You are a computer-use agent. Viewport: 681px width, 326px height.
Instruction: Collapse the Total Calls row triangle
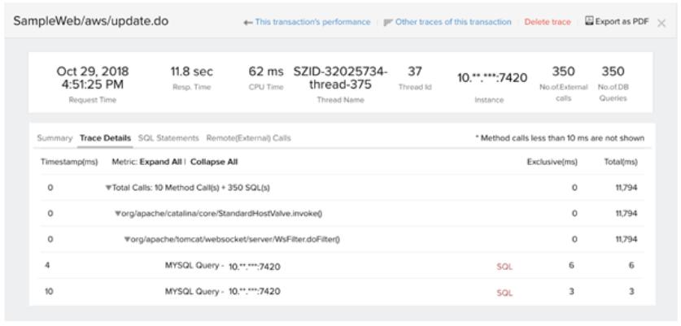pos(108,188)
